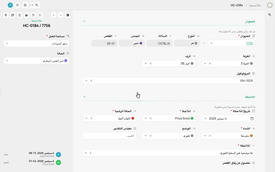Screen dimensions: 275x172
Task: Click the lock icon in the sidebar toolbar
Action: click(x=19, y=15)
